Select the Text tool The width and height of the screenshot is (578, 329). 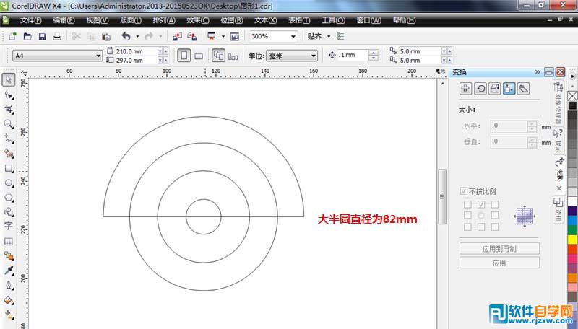(9, 226)
